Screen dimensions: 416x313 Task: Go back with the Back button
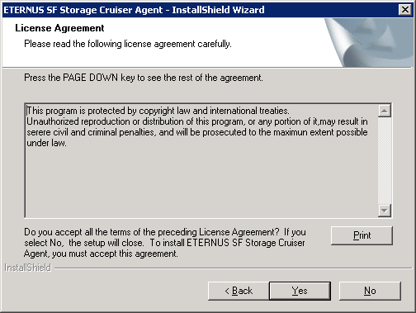(x=239, y=291)
